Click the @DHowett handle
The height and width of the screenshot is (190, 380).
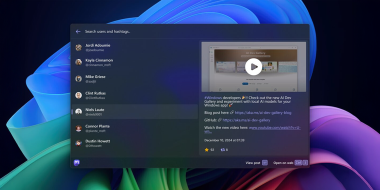coord(93,146)
